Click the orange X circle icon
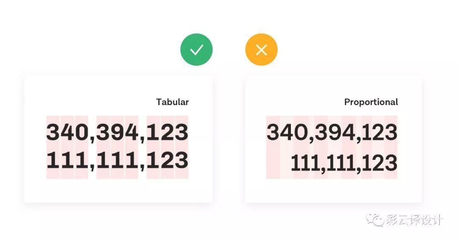The image size is (458, 240). tap(261, 50)
